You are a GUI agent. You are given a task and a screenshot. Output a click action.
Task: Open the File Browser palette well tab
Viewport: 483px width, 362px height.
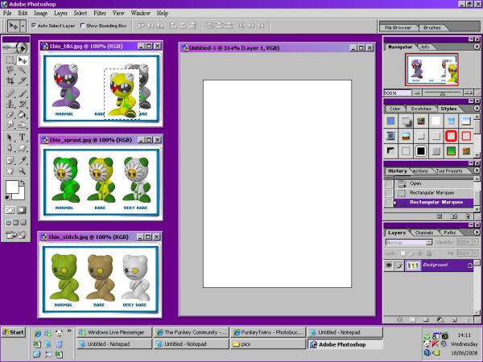(x=398, y=27)
